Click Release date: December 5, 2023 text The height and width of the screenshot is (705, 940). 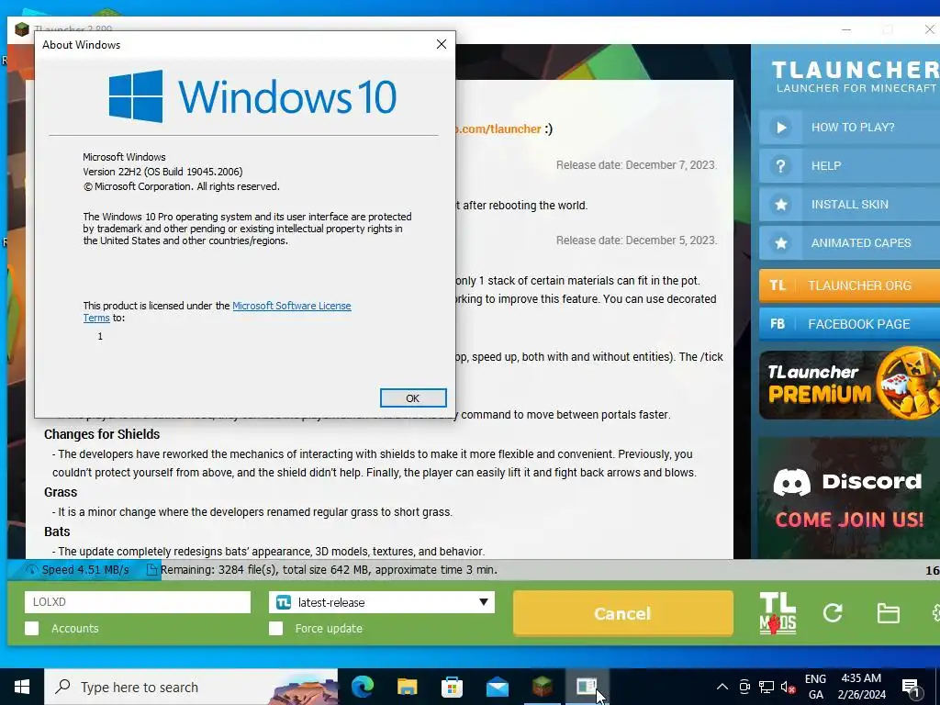[636, 241]
